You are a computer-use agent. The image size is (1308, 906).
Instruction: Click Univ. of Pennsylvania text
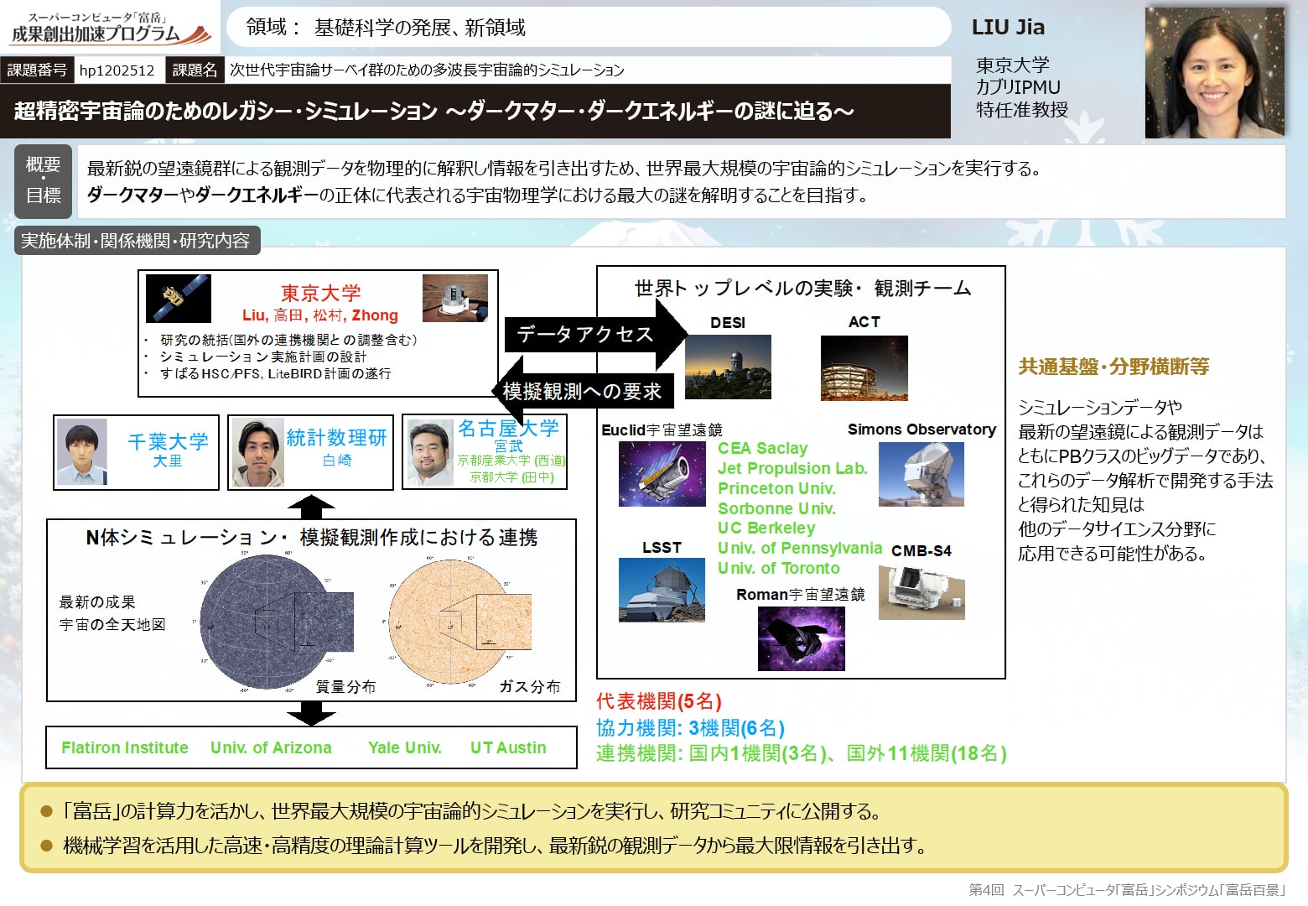[800, 548]
